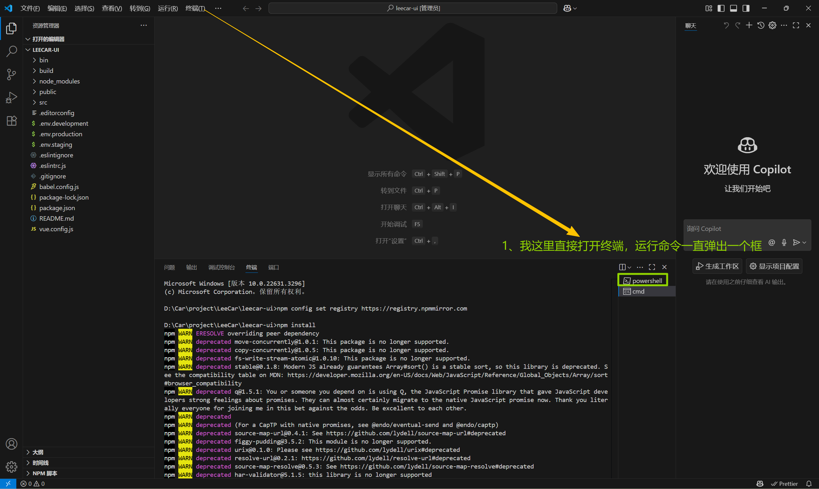Open the Extensions view
This screenshot has width=819, height=489.
[12, 121]
